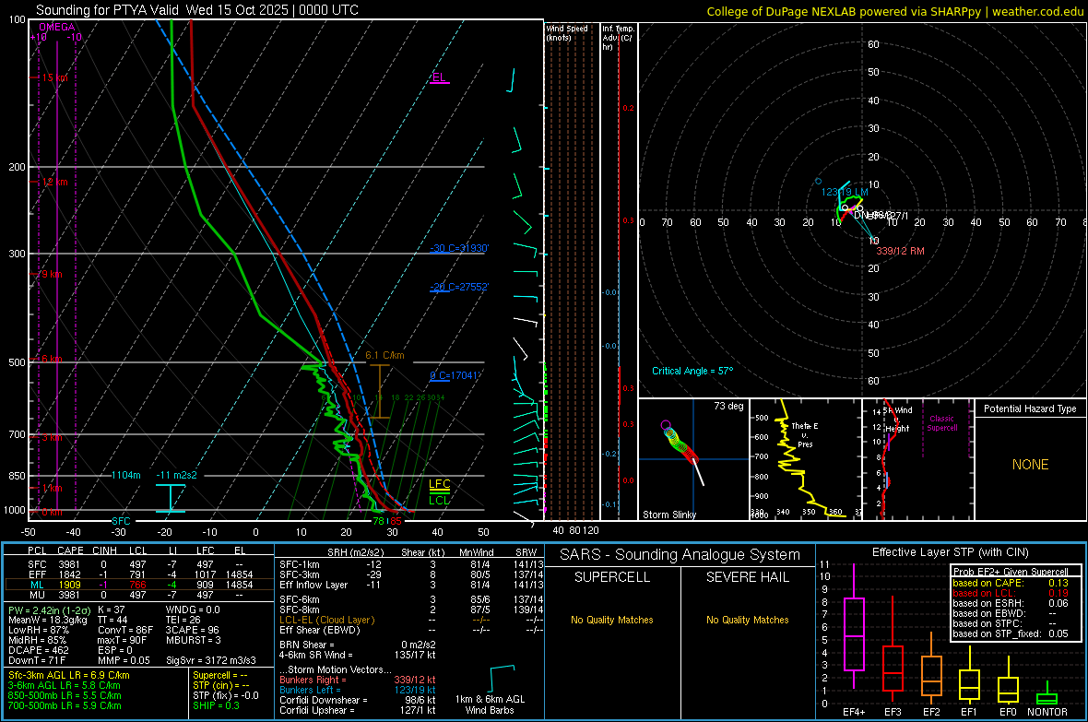Click the 'Potential Hazard Type' header
Screen dimensions: 1088x722
pos(1030,408)
